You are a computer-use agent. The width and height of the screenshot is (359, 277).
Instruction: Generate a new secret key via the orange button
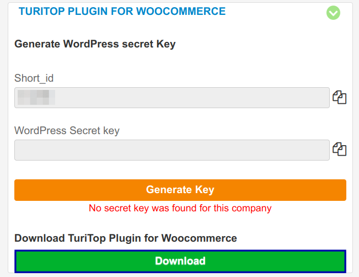coord(180,190)
